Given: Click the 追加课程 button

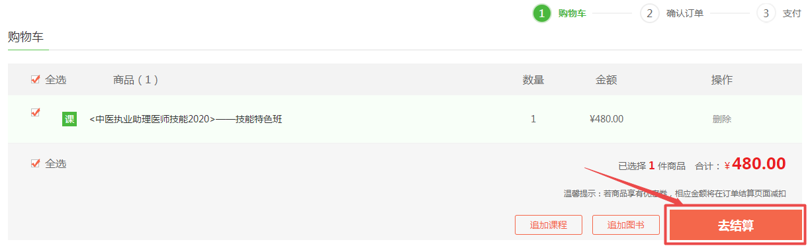Looking at the screenshot, I should click(549, 225).
